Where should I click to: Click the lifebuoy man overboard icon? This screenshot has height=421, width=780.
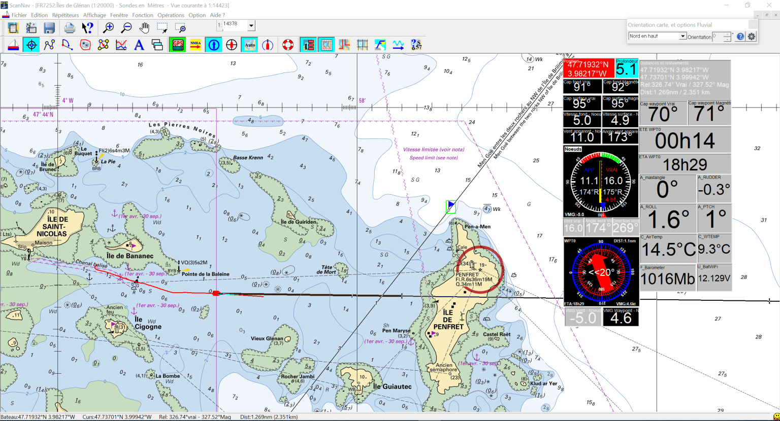pyautogui.click(x=288, y=45)
